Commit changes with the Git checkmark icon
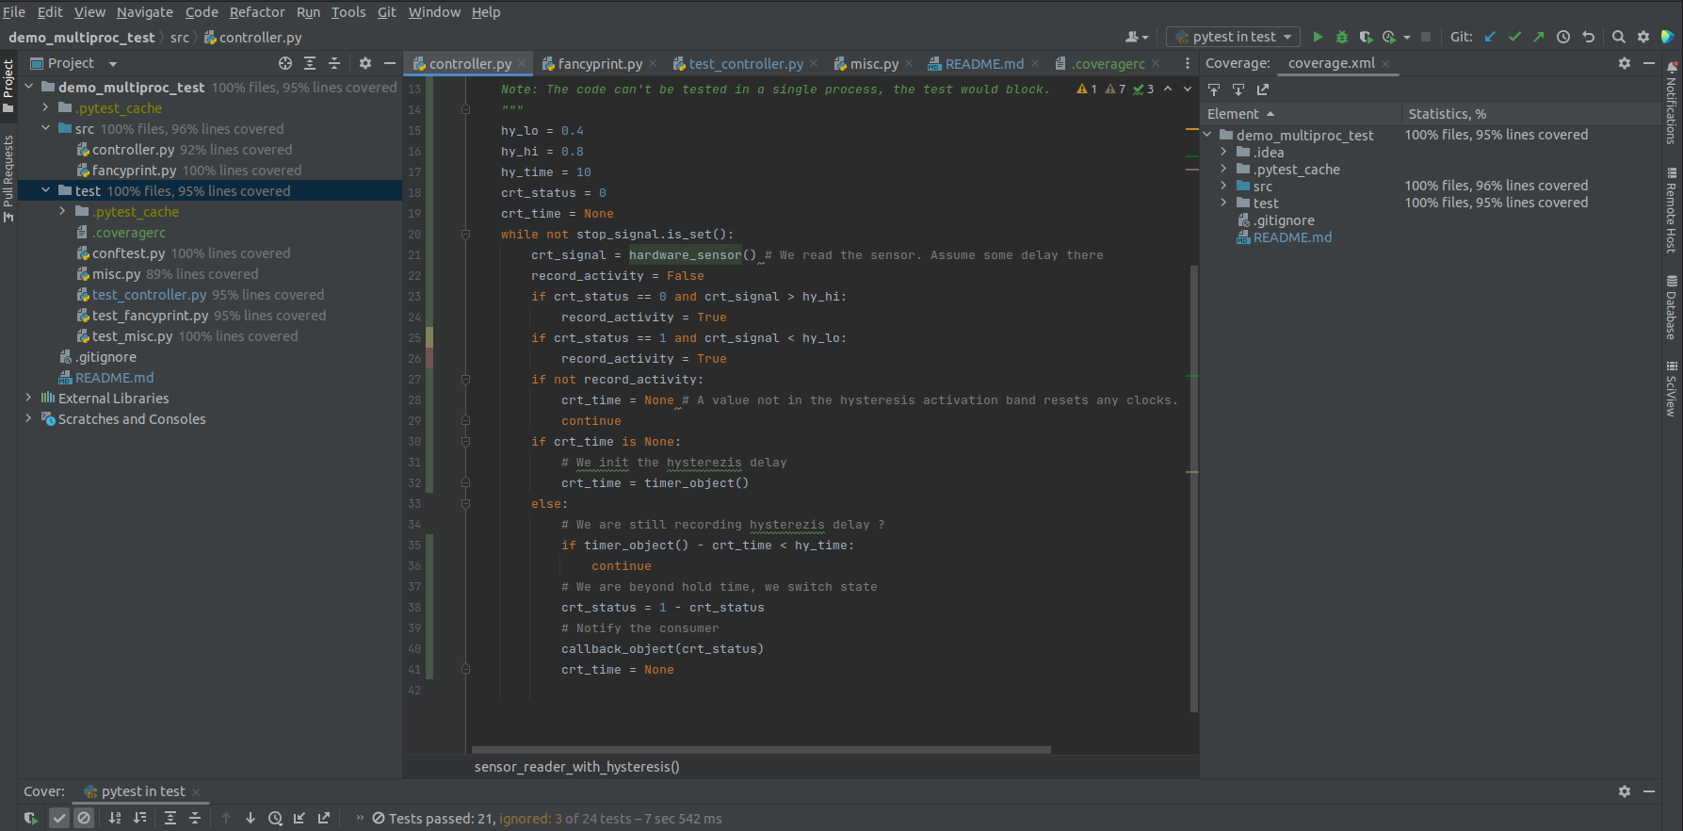This screenshot has width=1683, height=831. [x=1514, y=37]
